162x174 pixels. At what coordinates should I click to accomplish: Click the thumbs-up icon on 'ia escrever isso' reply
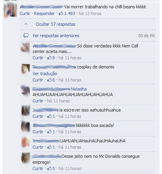[49, 116]
